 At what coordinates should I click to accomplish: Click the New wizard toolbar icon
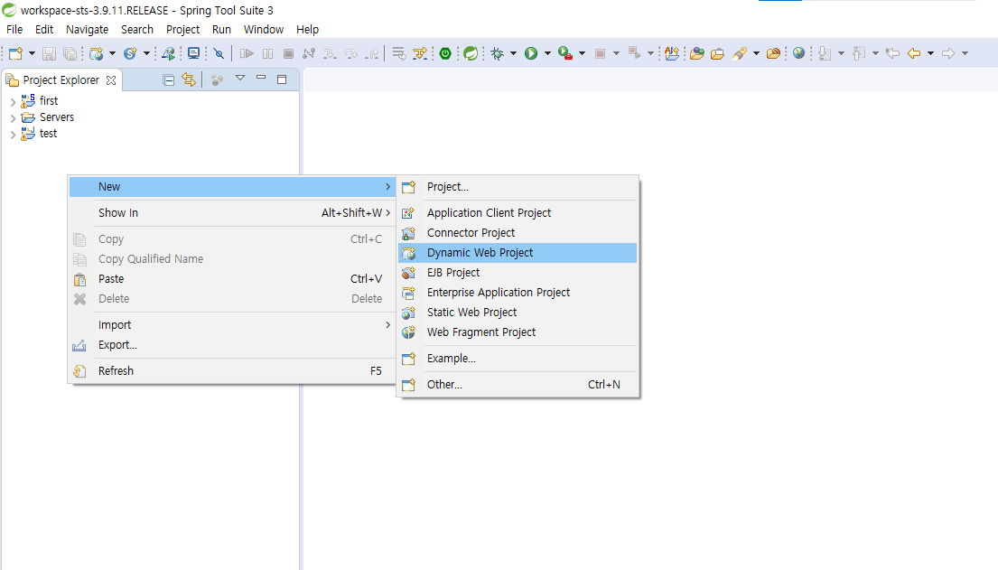pos(15,54)
